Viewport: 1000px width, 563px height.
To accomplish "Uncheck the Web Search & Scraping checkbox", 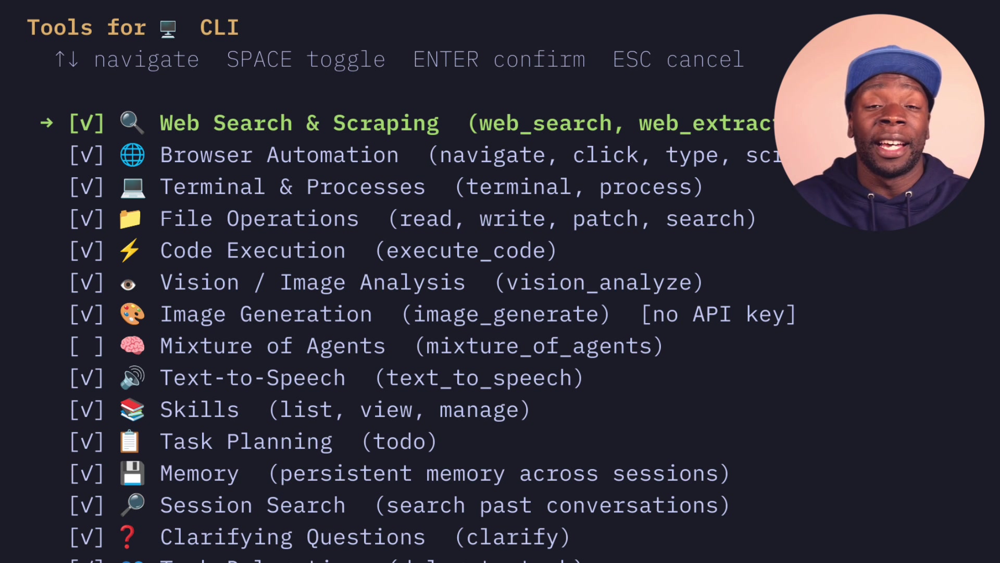I will click(86, 123).
